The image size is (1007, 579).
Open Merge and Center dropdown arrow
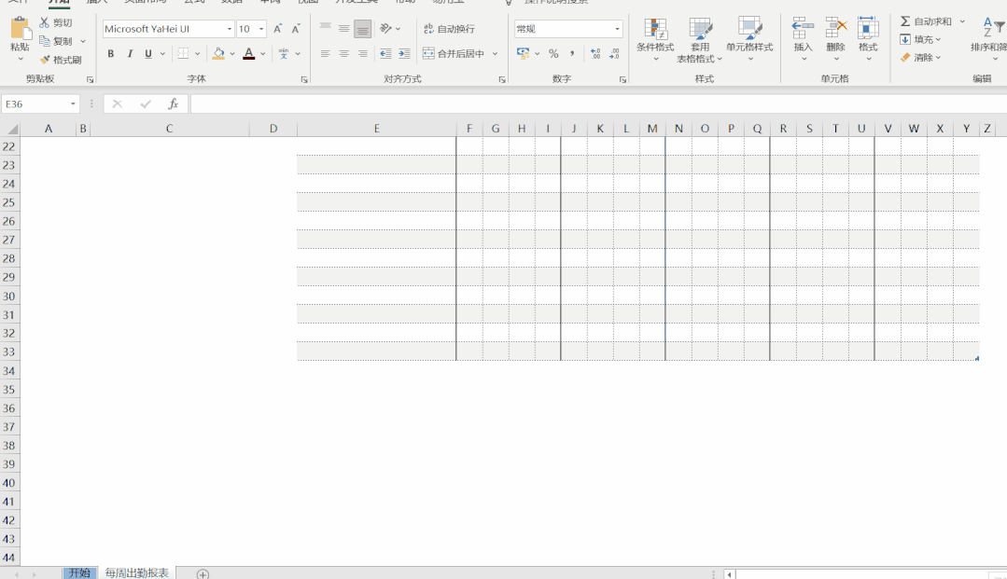tap(496, 54)
